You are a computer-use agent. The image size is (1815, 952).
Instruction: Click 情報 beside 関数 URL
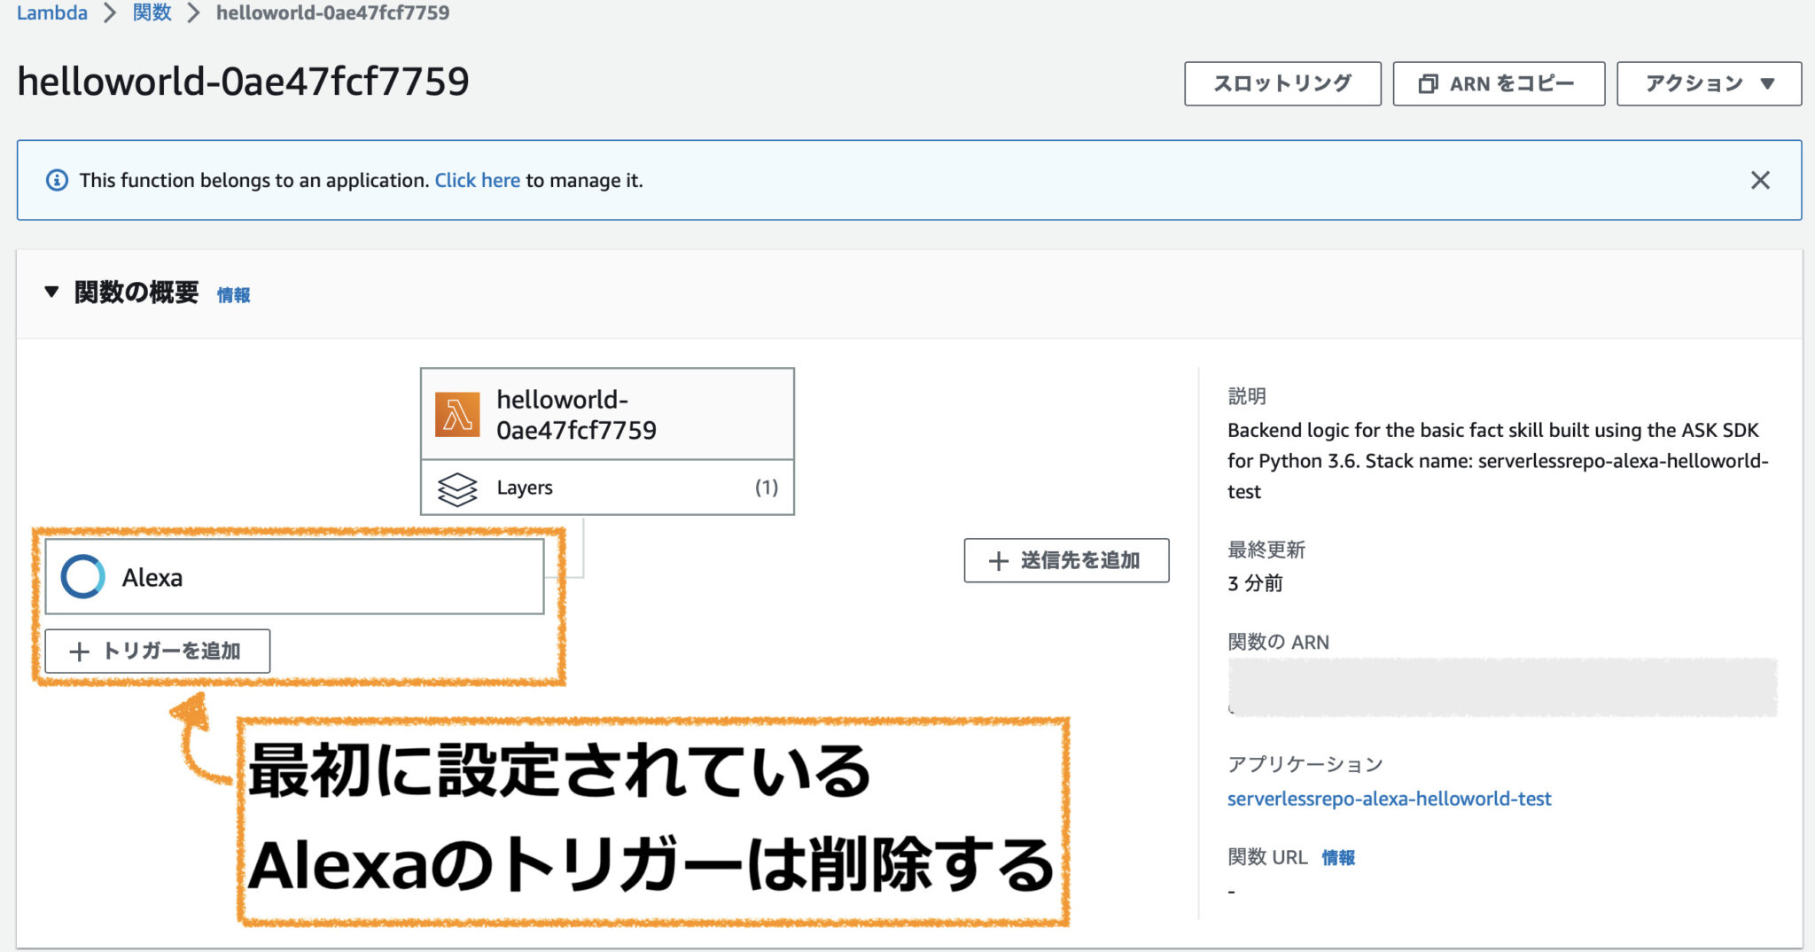[x=1339, y=857]
